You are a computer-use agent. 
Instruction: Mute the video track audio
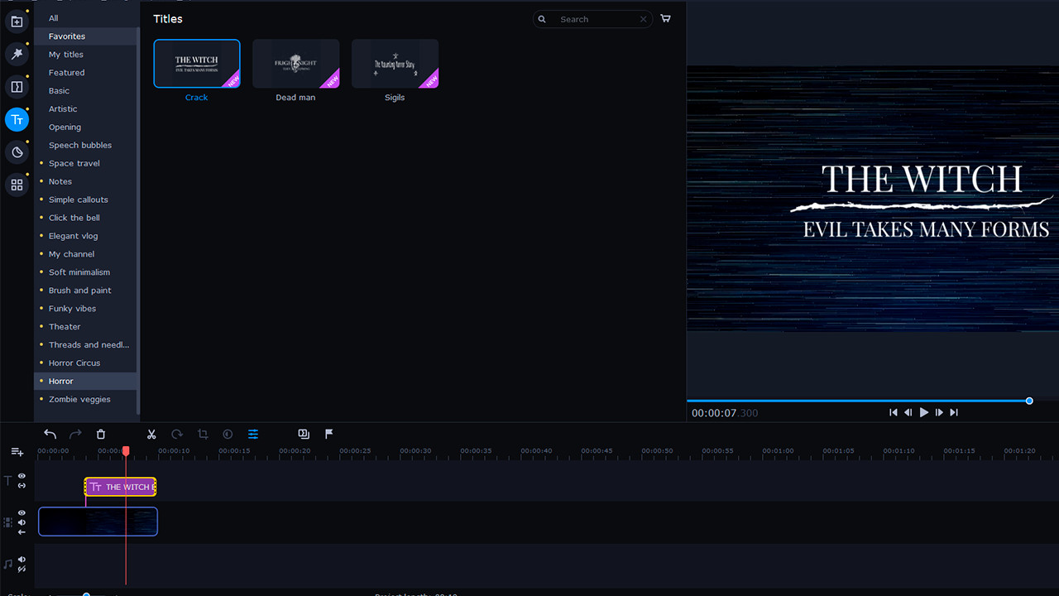[22, 522]
